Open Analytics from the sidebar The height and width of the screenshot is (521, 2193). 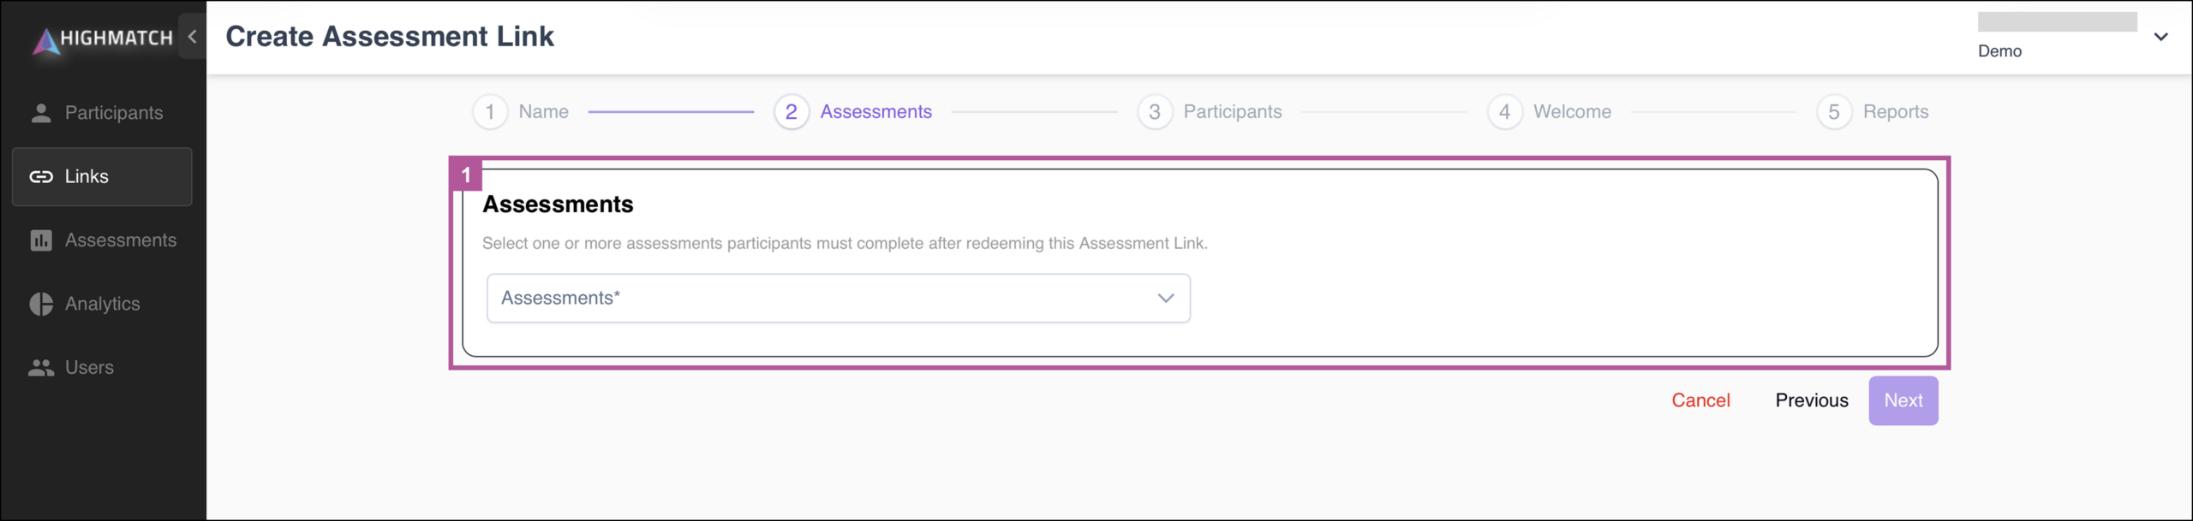[102, 304]
